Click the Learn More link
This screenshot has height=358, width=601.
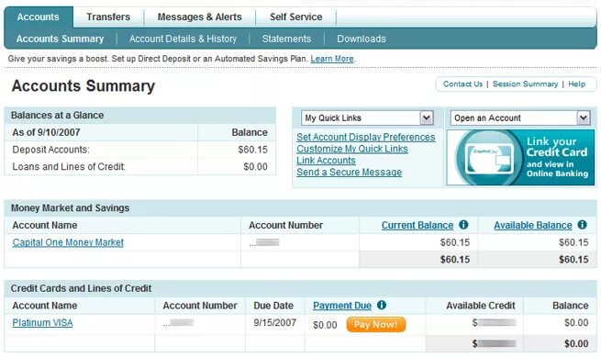click(x=332, y=59)
